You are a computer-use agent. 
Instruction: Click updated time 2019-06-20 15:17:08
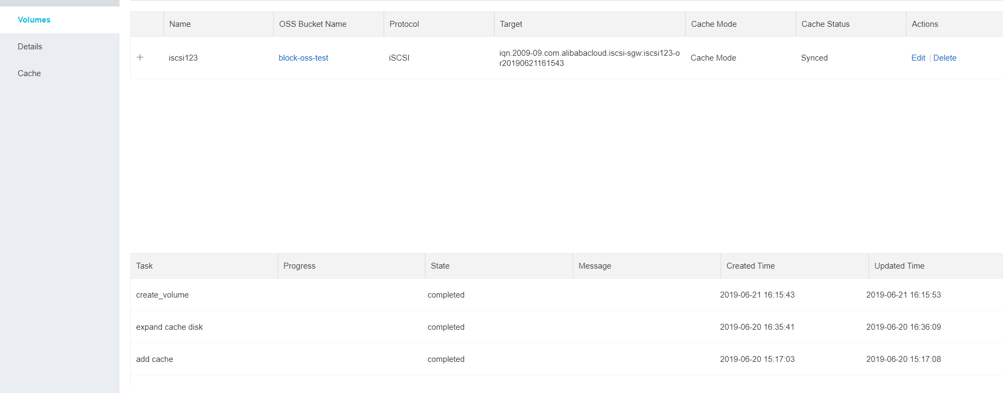[x=903, y=359]
